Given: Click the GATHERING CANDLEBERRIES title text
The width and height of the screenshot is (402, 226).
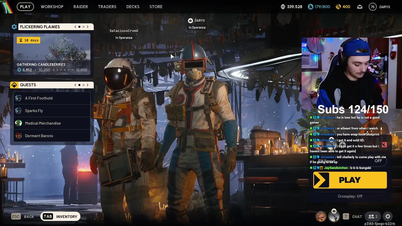Looking at the screenshot, I should [41, 64].
